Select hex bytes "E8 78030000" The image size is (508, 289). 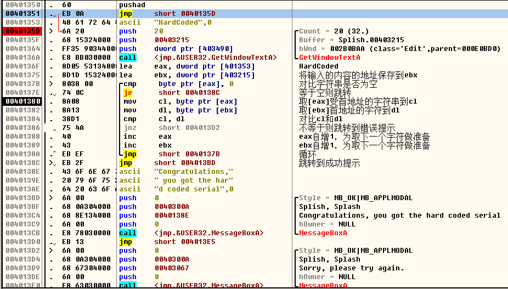[x=86, y=233]
